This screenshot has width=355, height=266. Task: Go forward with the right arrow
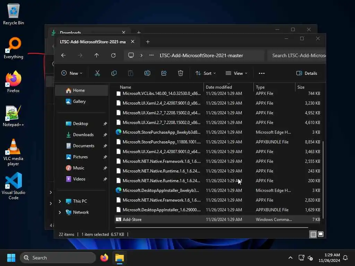pyautogui.click(x=80, y=55)
